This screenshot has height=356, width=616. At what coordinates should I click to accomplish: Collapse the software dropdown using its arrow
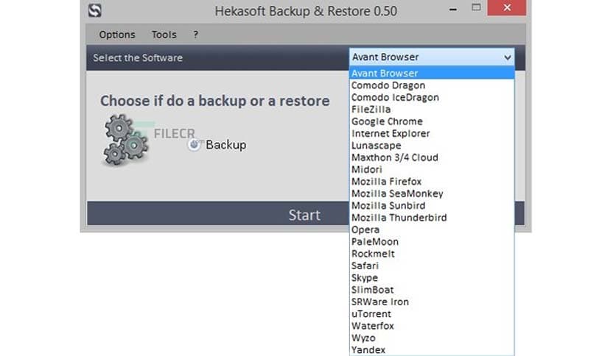click(507, 57)
